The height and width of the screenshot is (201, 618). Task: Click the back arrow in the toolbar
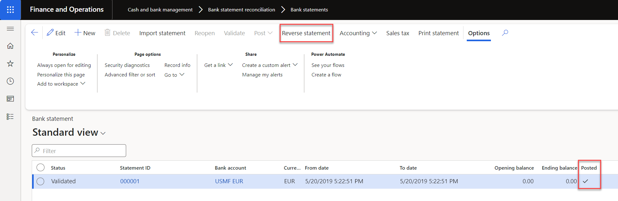click(35, 33)
